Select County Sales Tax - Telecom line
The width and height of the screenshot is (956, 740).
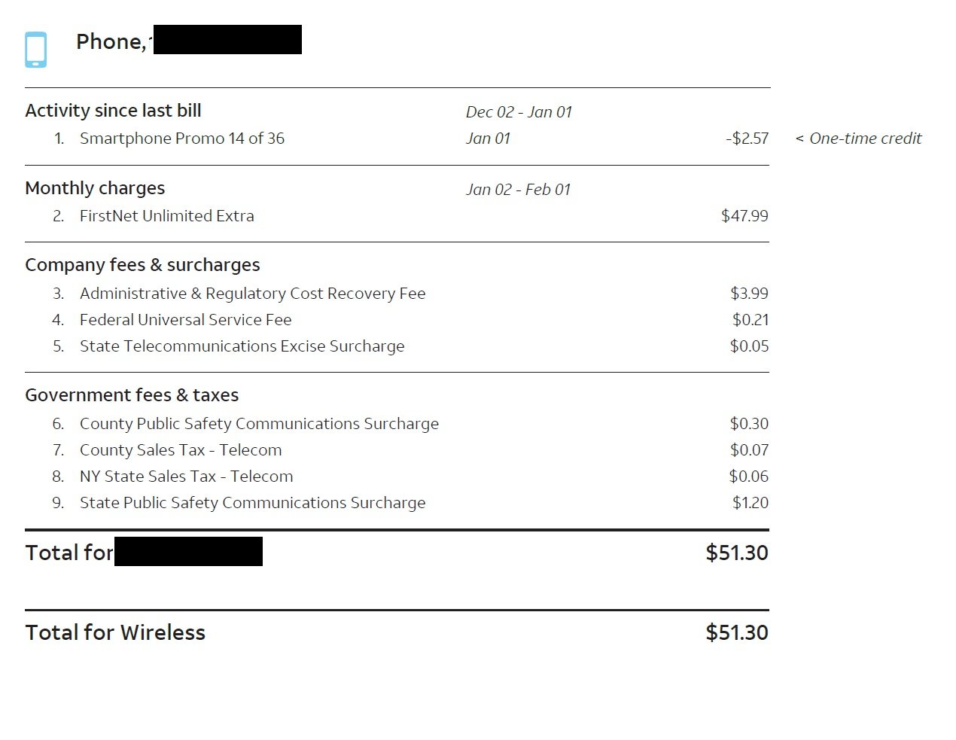(x=181, y=450)
